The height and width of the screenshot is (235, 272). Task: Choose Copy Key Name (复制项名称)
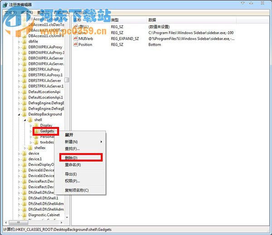coord(77,190)
